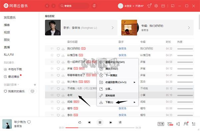Select 查看评论(162341) in context menu

point(118,62)
